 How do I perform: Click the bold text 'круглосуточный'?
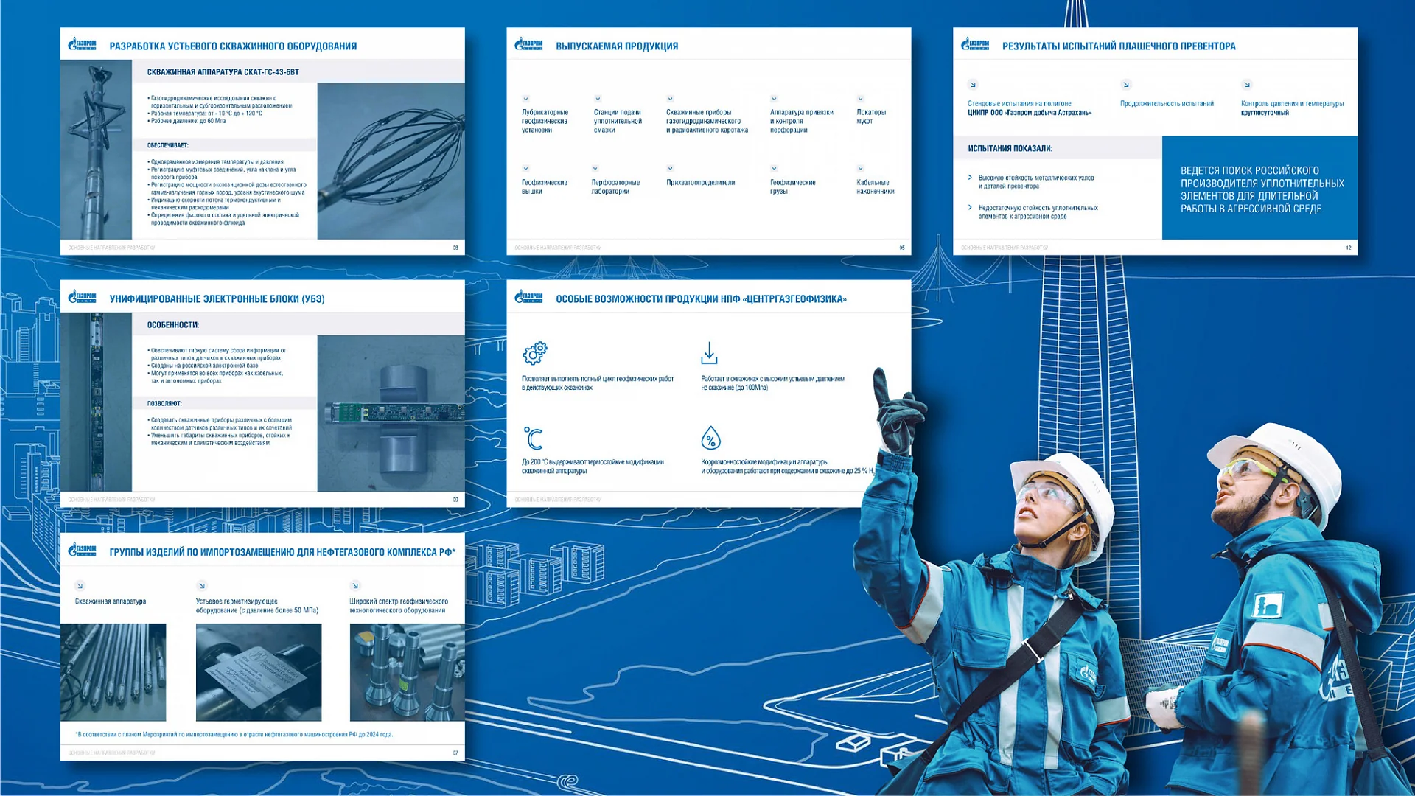1265,113
